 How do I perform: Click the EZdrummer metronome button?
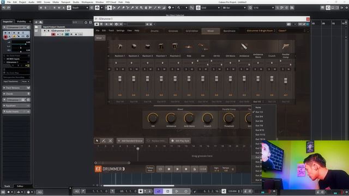pyautogui.click(x=194, y=169)
